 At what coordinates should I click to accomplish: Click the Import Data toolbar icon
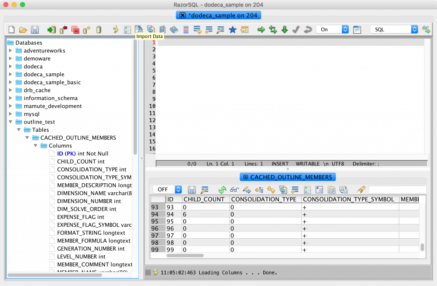click(139, 29)
